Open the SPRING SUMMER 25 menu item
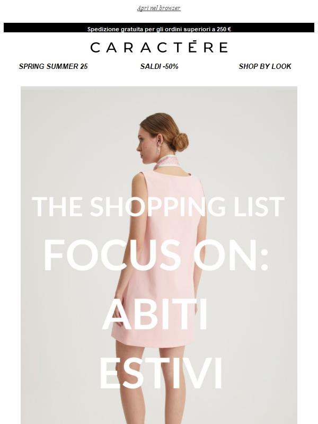318x424 pixels. (x=54, y=66)
